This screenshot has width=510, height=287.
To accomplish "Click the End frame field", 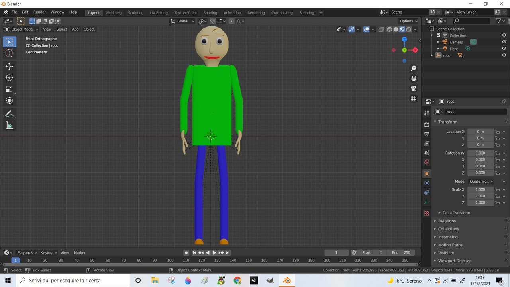I will pyautogui.click(x=400, y=252).
